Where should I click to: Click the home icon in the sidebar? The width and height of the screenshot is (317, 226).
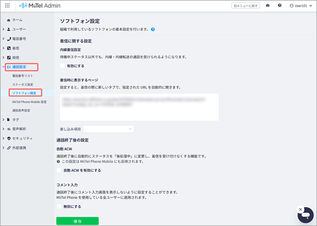tap(8, 20)
